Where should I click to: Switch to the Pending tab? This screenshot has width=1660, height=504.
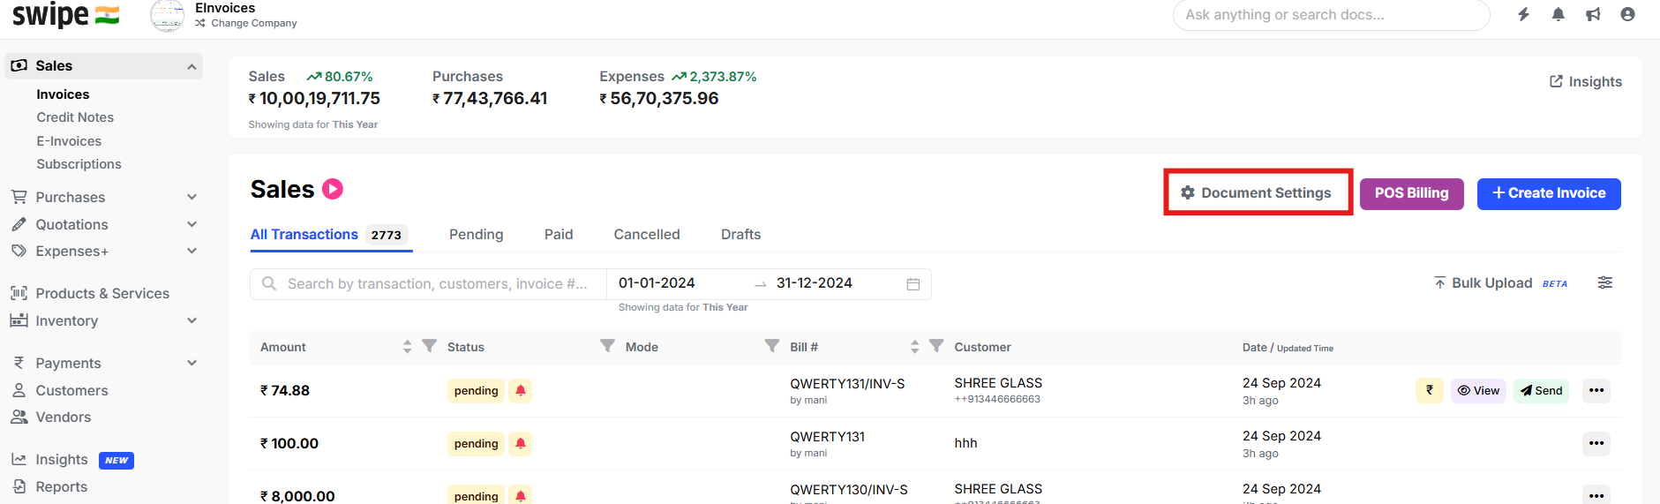476,235
